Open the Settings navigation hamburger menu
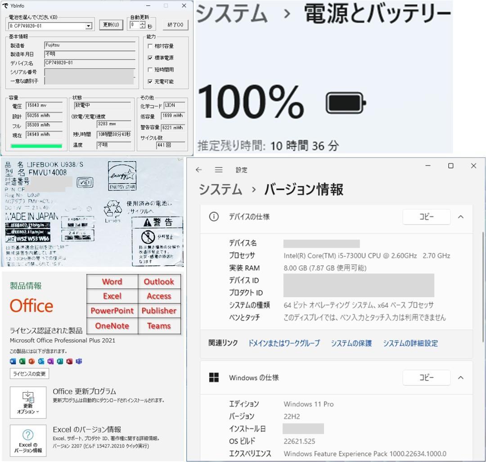The width and height of the screenshot is (486, 462). 219,170
